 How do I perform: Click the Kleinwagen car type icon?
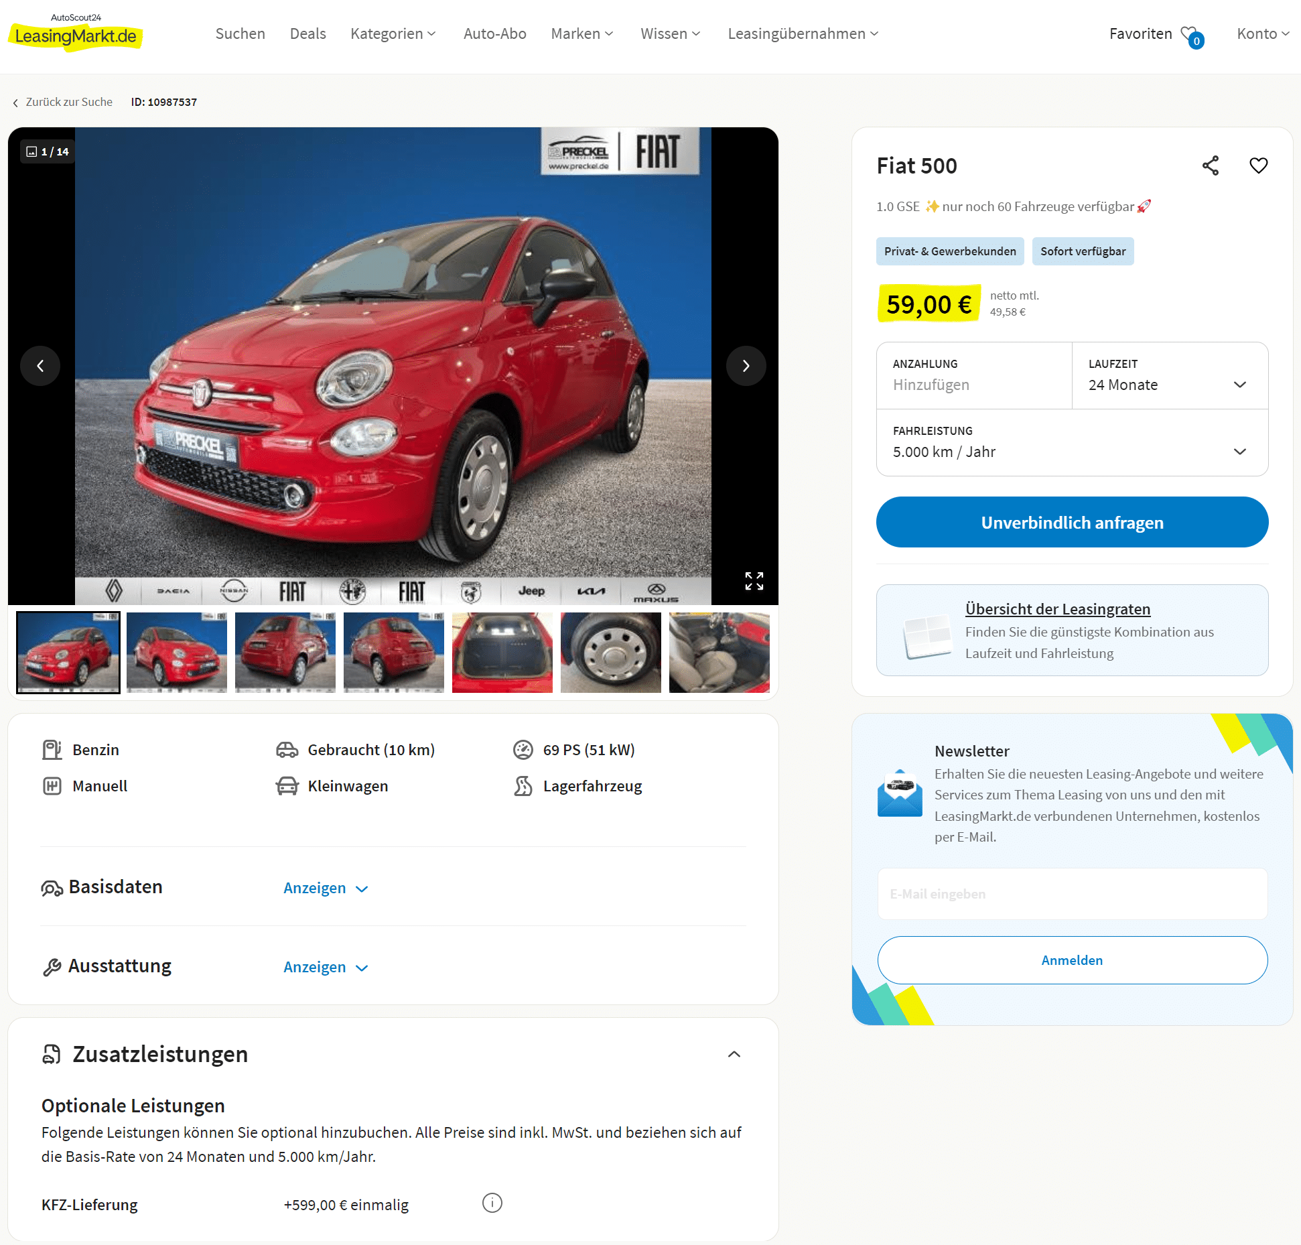287,786
